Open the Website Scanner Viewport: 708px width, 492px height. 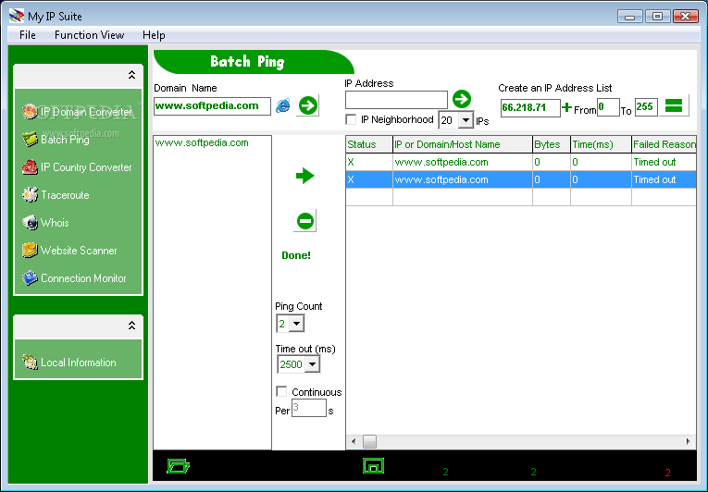pyautogui.click(x=69, y=251)
